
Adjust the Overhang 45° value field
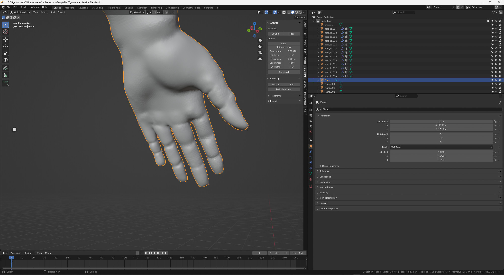click(292, 67)
